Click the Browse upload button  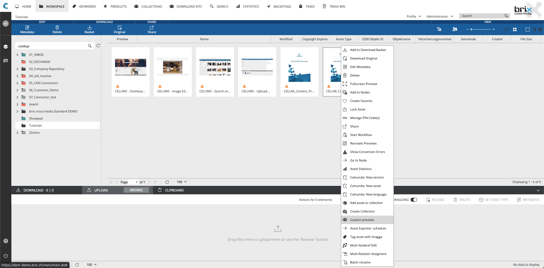click(x=136, y=190)
